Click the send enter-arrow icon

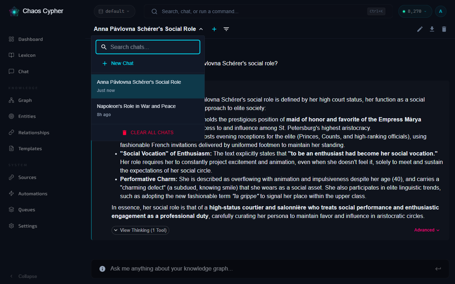(x=438, y=269)
